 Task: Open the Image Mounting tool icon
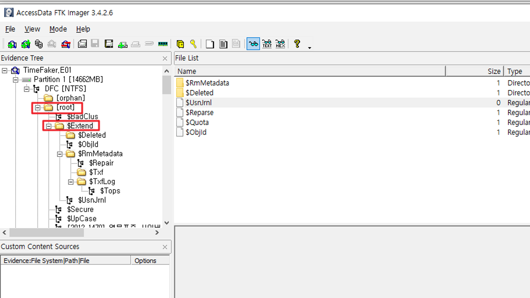39,44
